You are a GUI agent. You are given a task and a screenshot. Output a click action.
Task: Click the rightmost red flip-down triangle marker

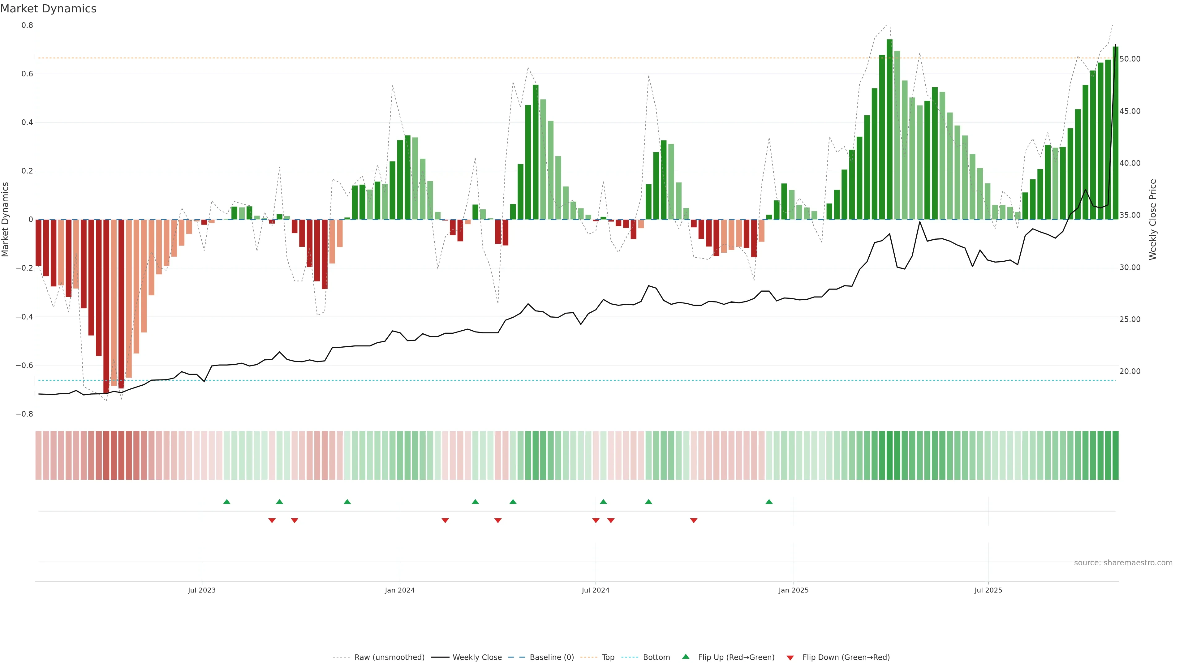[694, 520]
